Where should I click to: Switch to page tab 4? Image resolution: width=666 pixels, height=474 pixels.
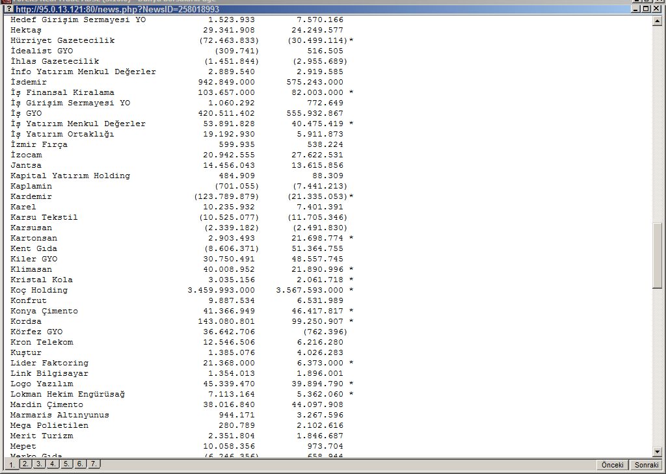pyautogui.click(x=53, y=464)
